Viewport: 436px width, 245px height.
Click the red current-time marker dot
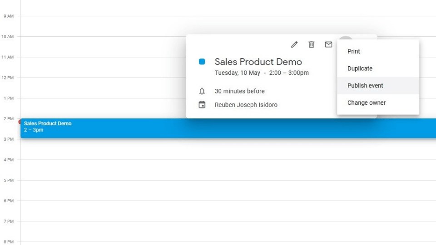pos(20,122)
